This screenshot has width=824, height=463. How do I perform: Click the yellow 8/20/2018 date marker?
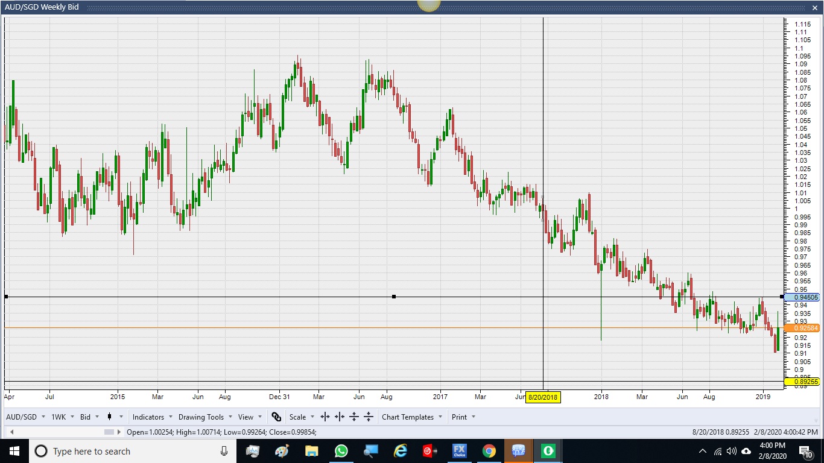click(543, 397)
